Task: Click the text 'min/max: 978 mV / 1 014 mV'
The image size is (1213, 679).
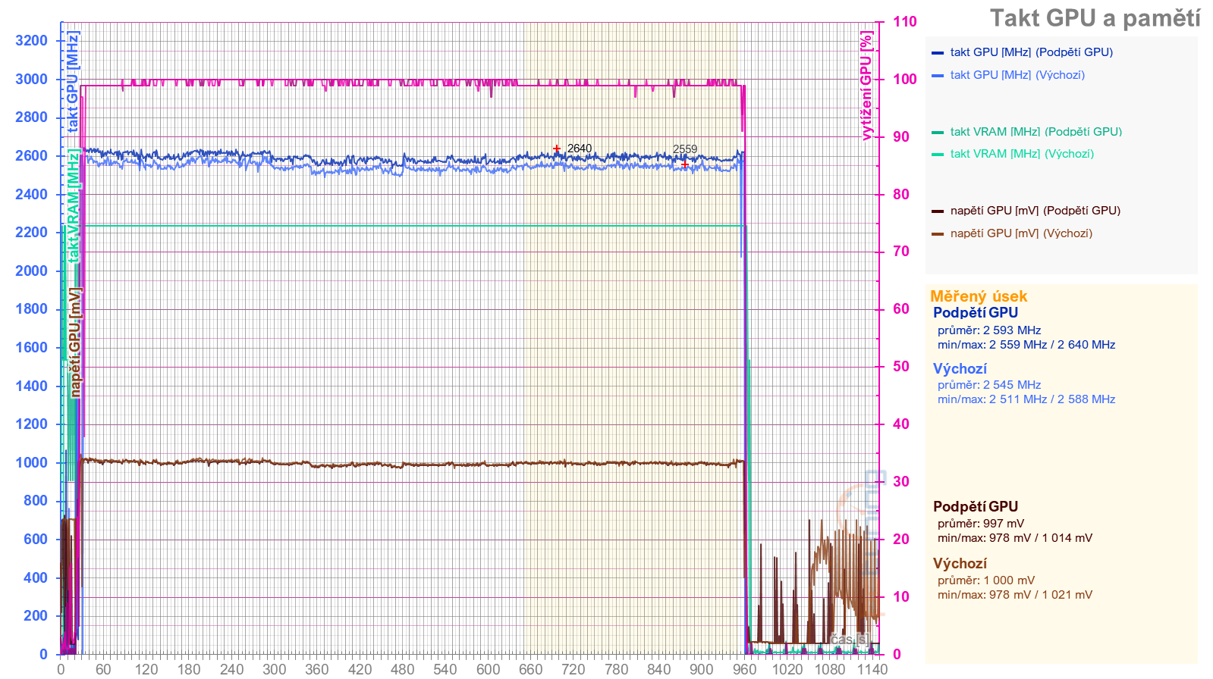Action: [x=1015, y=538]
